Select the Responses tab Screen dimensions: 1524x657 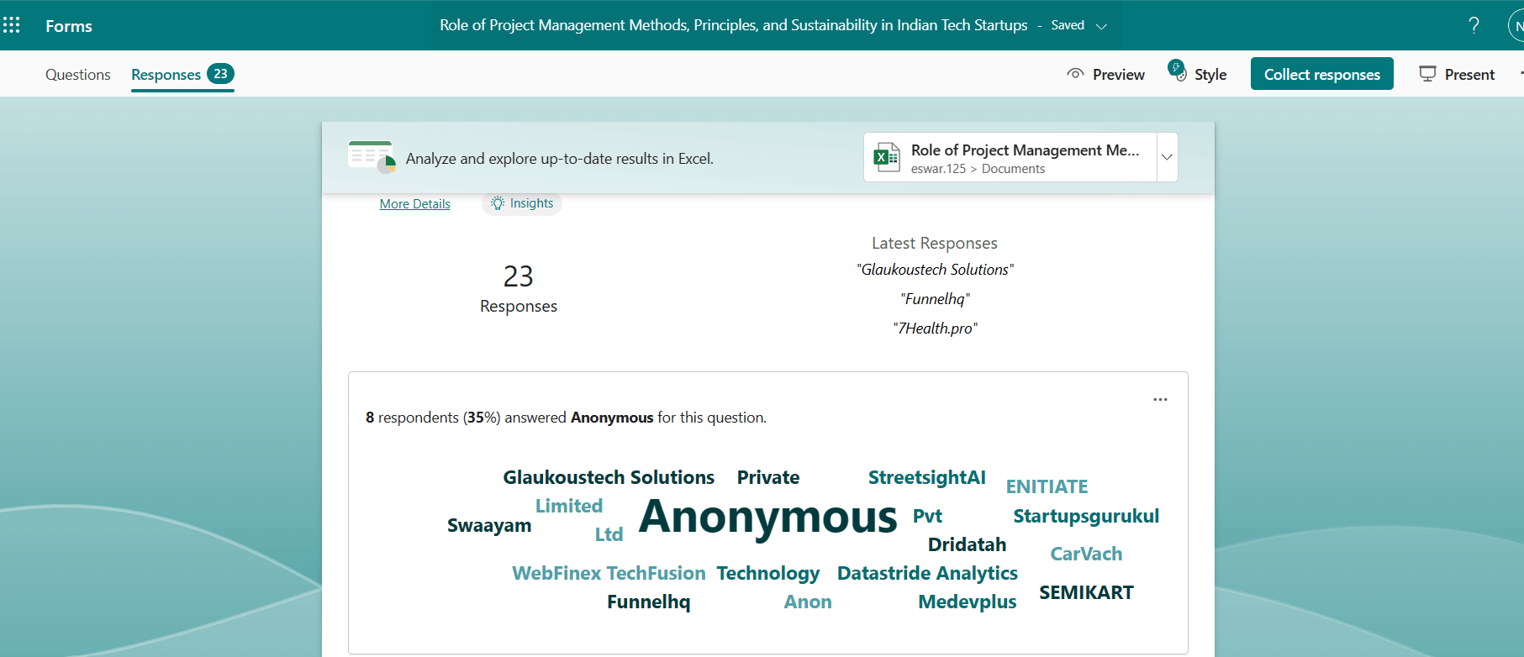tap(182, 75)
